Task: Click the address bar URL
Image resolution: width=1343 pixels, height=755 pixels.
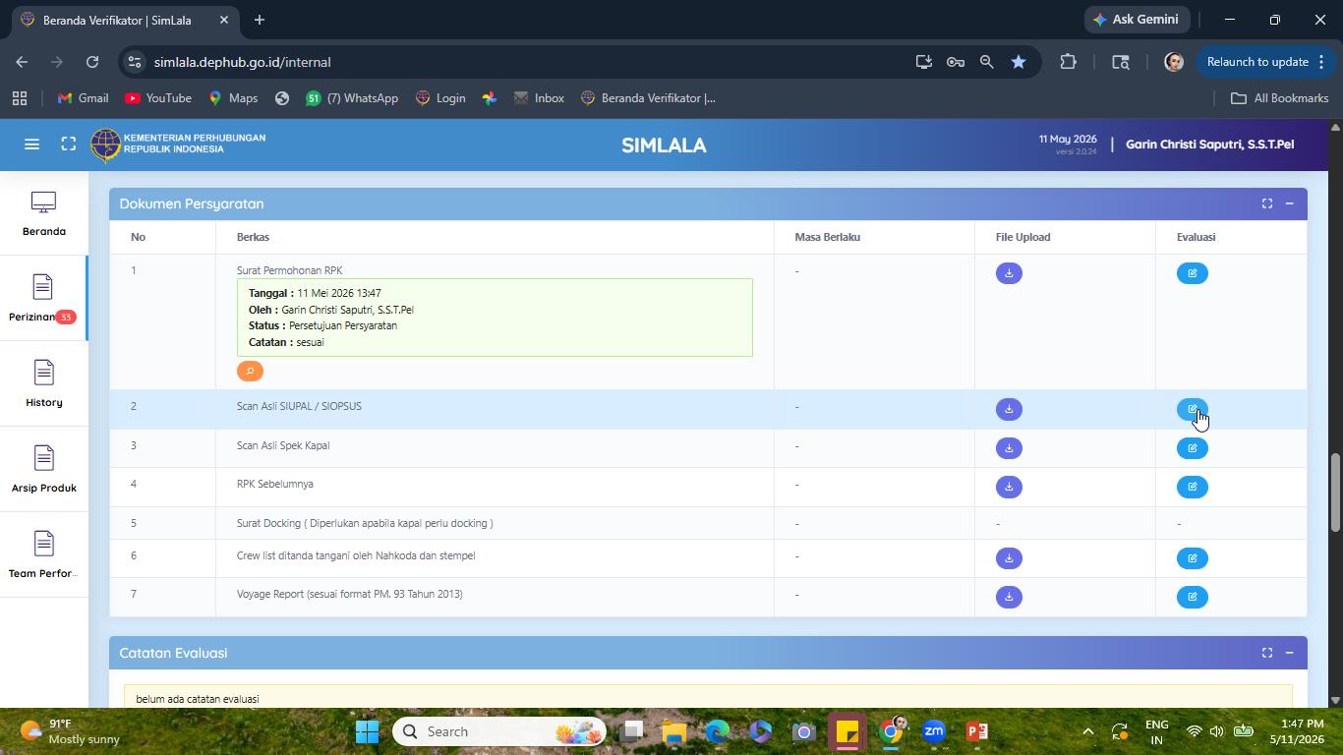Action: (x=242, y=62)
